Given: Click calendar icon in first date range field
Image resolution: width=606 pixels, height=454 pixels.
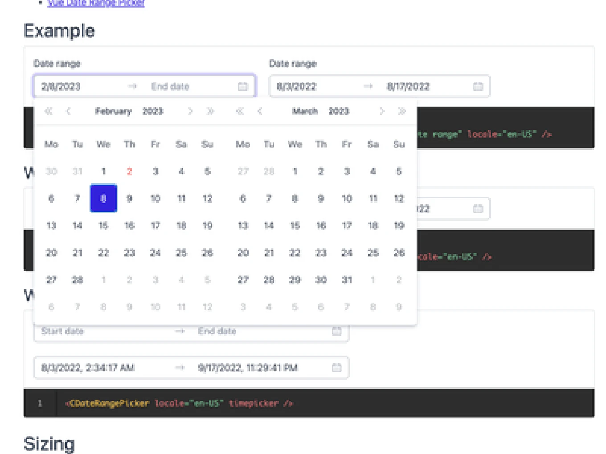Looking at the screenshot, I should coord(242,86).
